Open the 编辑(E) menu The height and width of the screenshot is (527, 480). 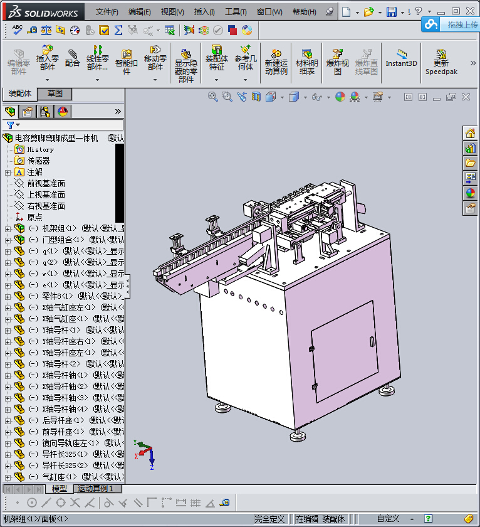pyautogui.click(x=139, y=12)
